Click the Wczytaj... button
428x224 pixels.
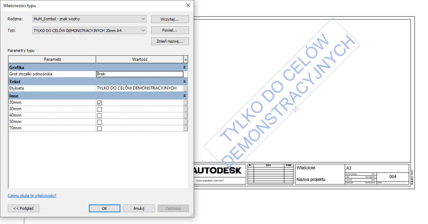point(170,19)
